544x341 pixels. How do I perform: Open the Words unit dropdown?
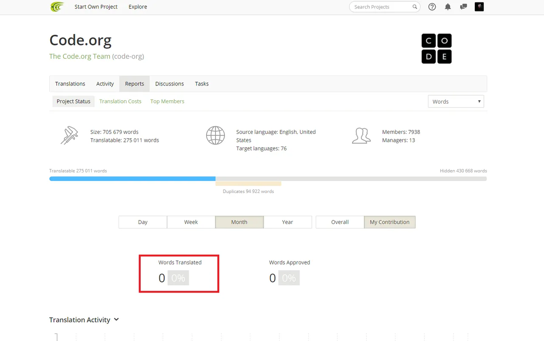point(456,101)
